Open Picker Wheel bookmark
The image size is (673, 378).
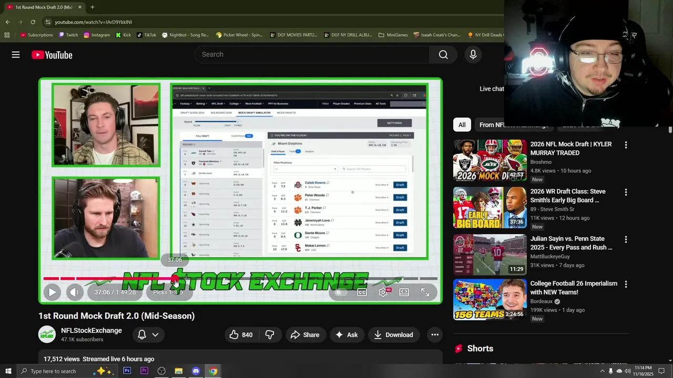click(239, 35)
